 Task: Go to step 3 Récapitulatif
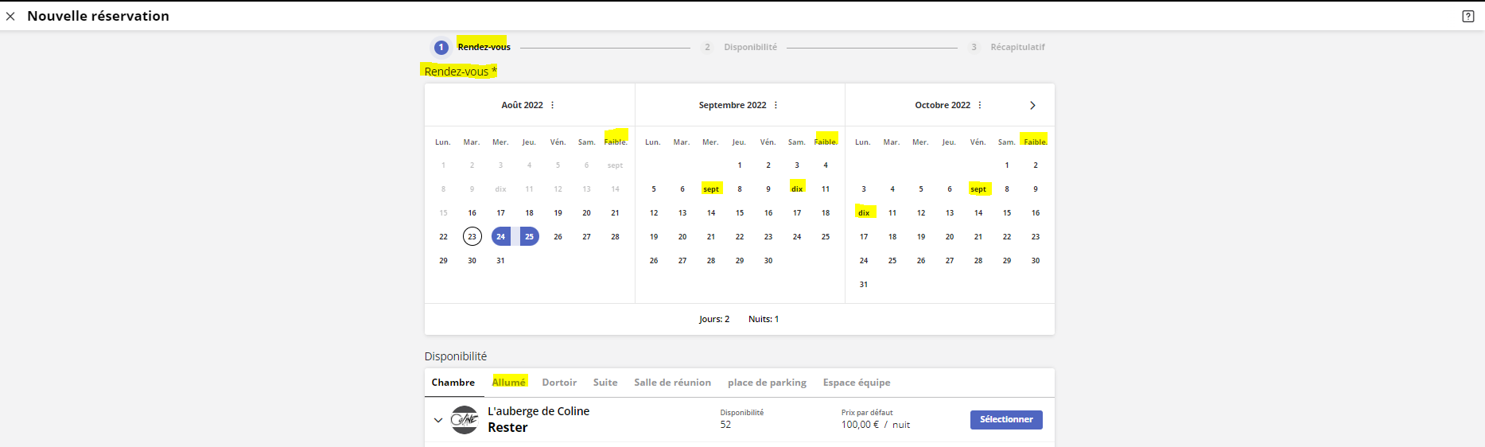[1006, 47]
